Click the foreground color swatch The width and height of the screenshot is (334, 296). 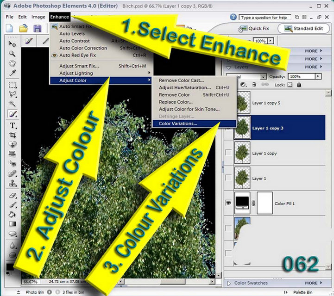tap(10, 266)
